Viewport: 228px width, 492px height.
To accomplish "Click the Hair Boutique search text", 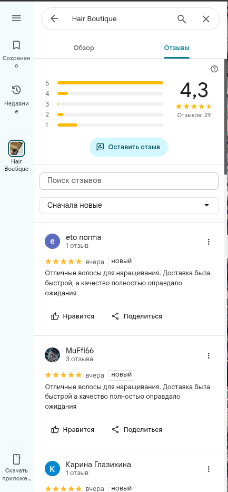I will click(94, 19).
